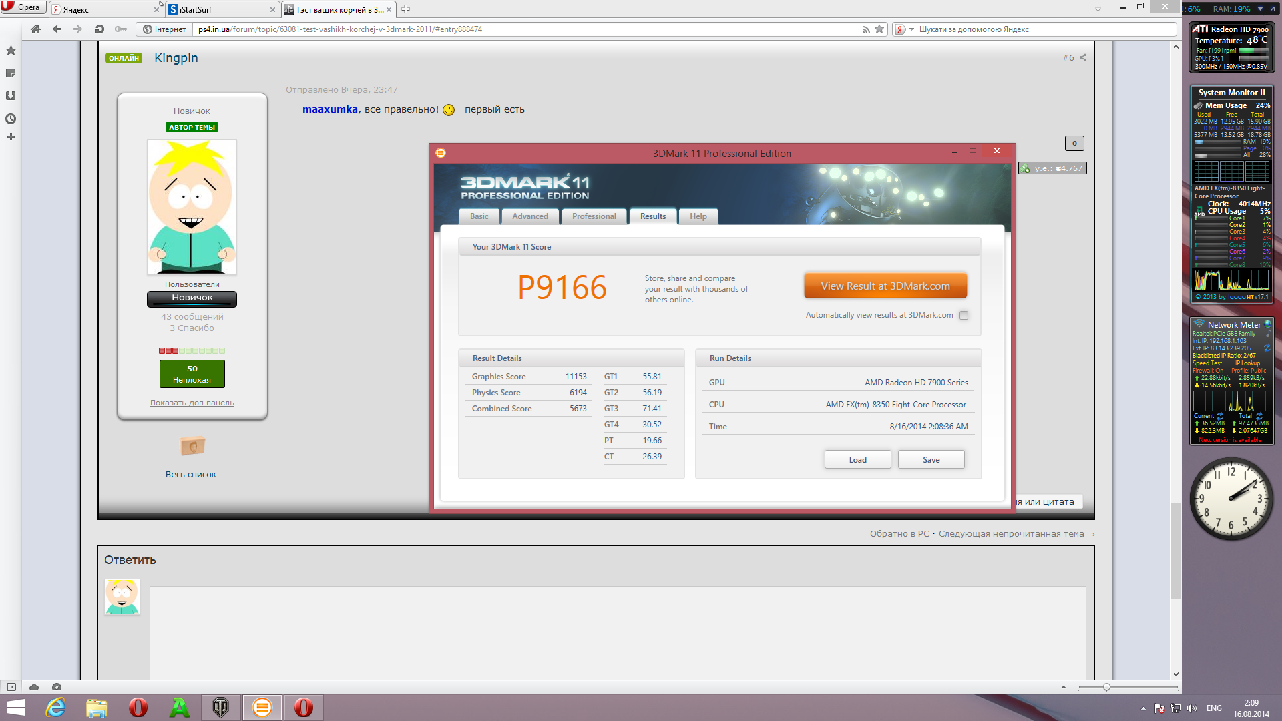Click Обратно в PC link

[899, 534]
